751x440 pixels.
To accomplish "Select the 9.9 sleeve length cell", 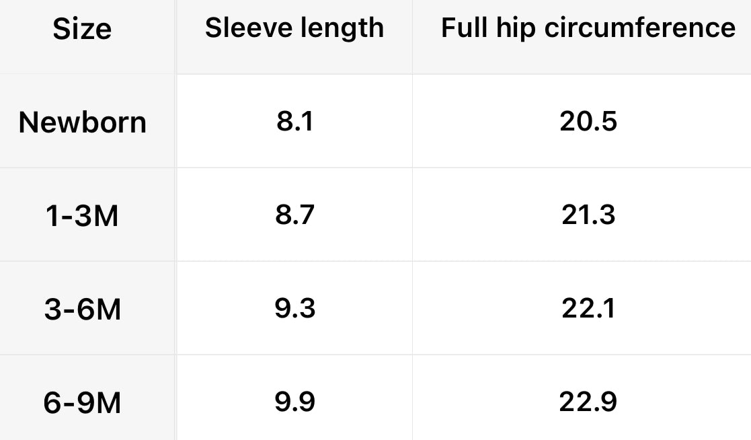I will click(294, 402).
